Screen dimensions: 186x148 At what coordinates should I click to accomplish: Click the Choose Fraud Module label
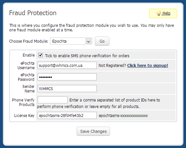29,41
